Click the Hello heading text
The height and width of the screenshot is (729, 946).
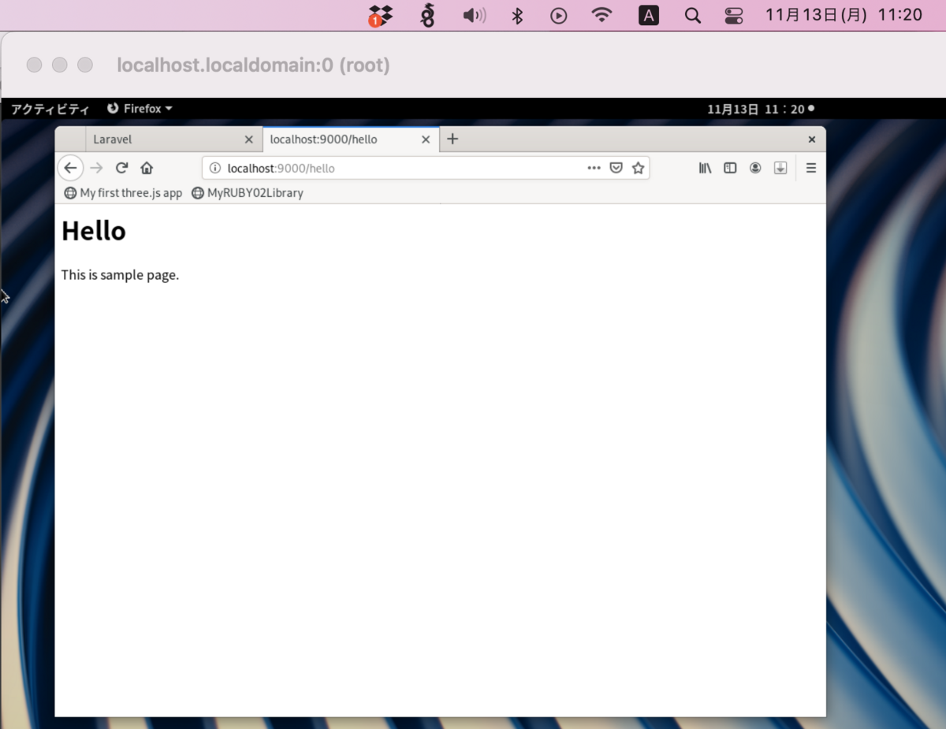click(x=94, y=231)
